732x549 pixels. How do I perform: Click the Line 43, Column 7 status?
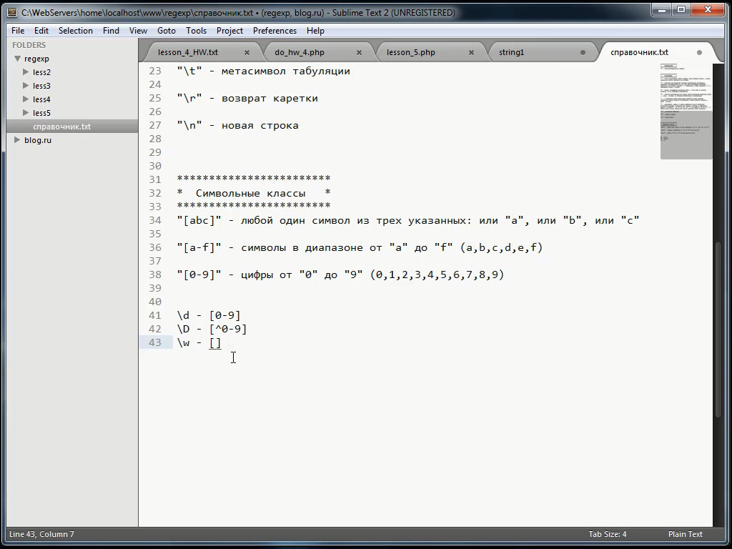[x=41, y=534]
